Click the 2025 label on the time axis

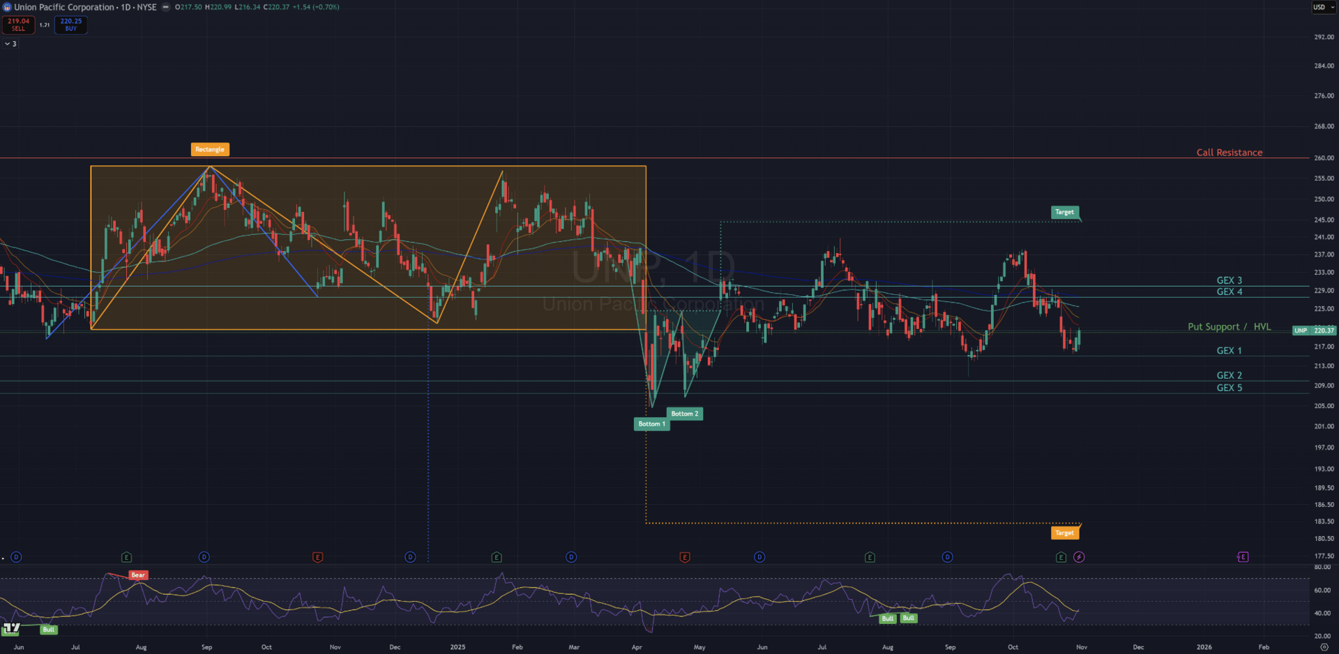[x=457, y=647]
